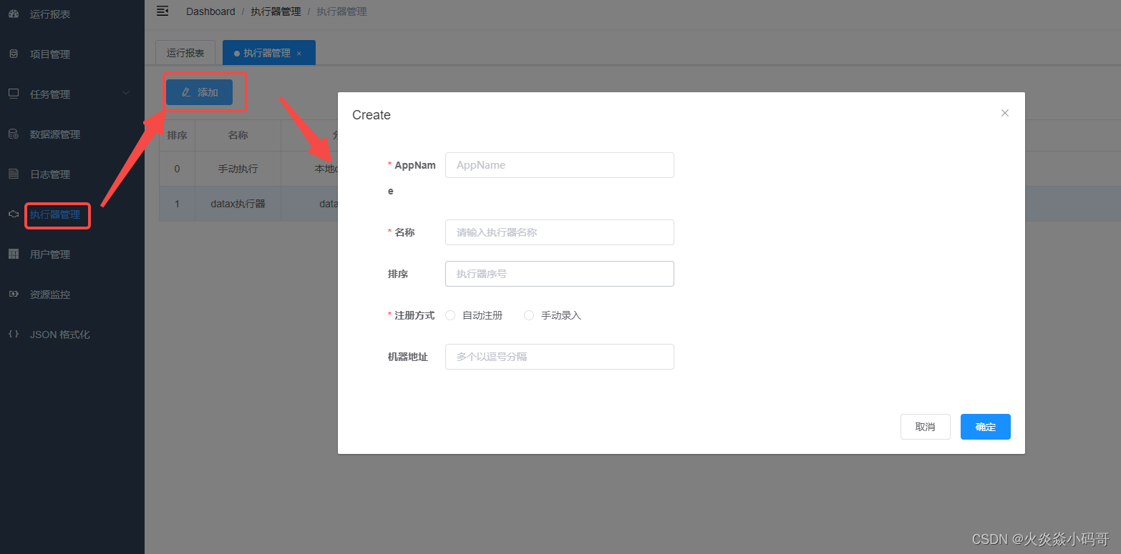Click the 任务管理 monitor icon
The width and height of the screenshot is (1121, 554).
[x=14, y=94]
